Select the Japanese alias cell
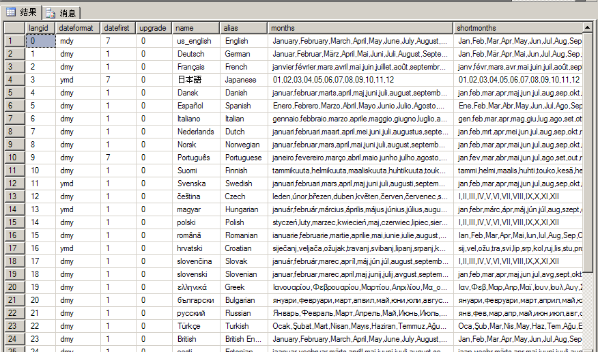The height and width of the screenshot is (352, 598). pos(243,80)
